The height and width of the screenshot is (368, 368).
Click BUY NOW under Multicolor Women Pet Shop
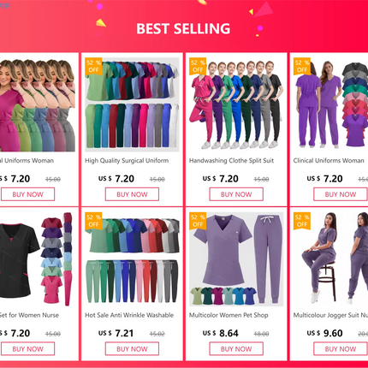[x=236, y=349]
